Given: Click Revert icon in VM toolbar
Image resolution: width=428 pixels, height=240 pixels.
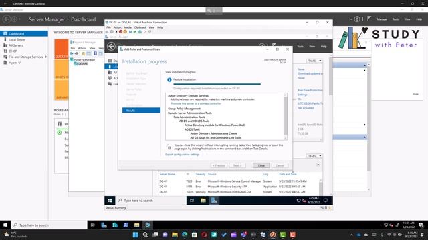Looking at the screenshot, I should click(x=144, y=32).
